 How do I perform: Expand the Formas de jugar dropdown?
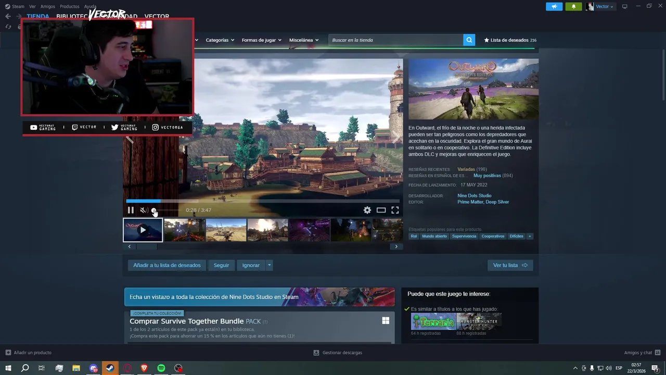click(261, 40)
